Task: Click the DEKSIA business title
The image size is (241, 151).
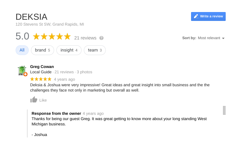Action: tap(31, 17)
